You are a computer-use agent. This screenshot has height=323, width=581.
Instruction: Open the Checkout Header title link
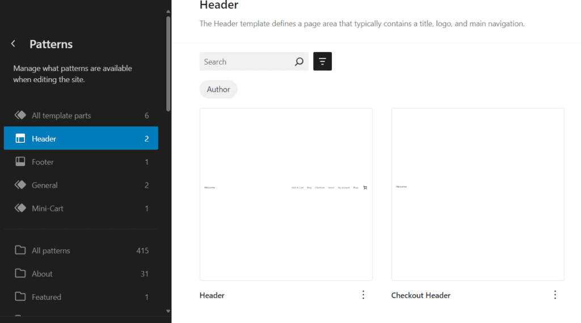pyautogui.click(x=421, y=295)
